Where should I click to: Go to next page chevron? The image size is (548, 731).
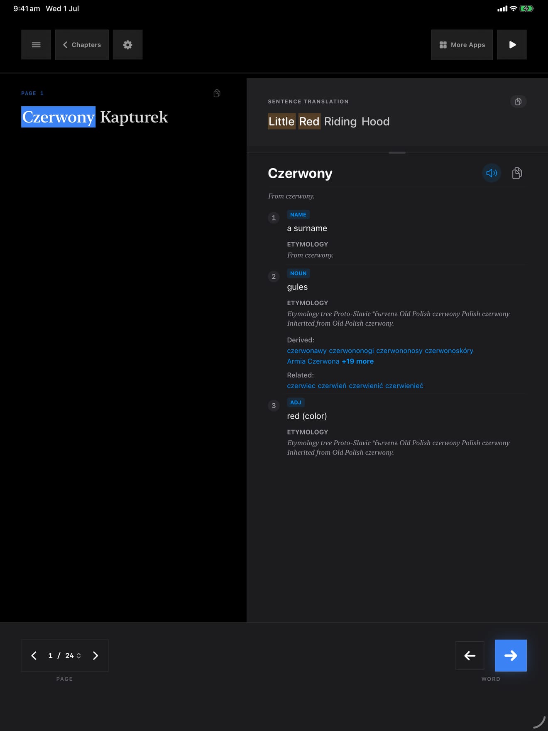point(95,655)
